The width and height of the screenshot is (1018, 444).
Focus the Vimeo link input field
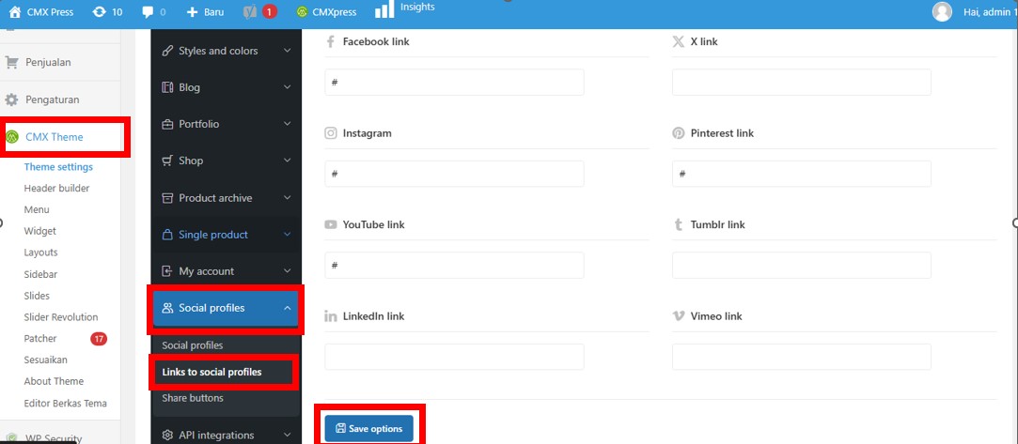802,357
